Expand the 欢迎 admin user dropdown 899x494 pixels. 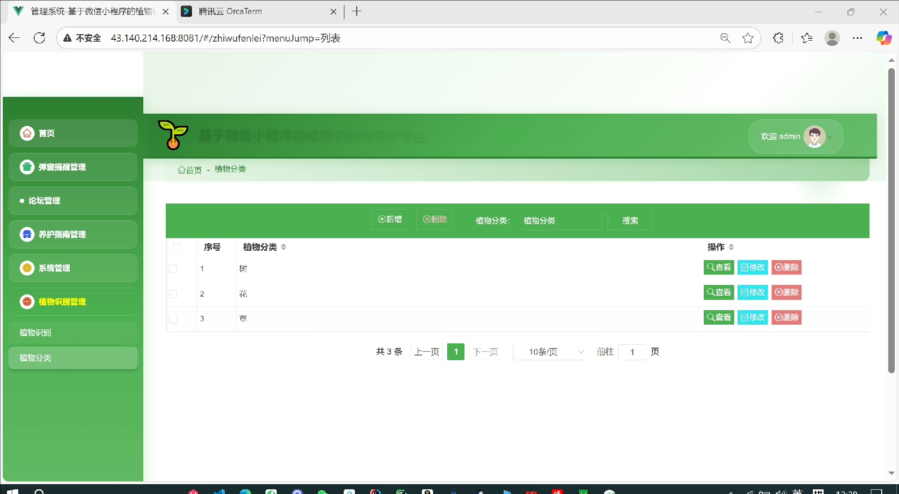click(796, 137)
